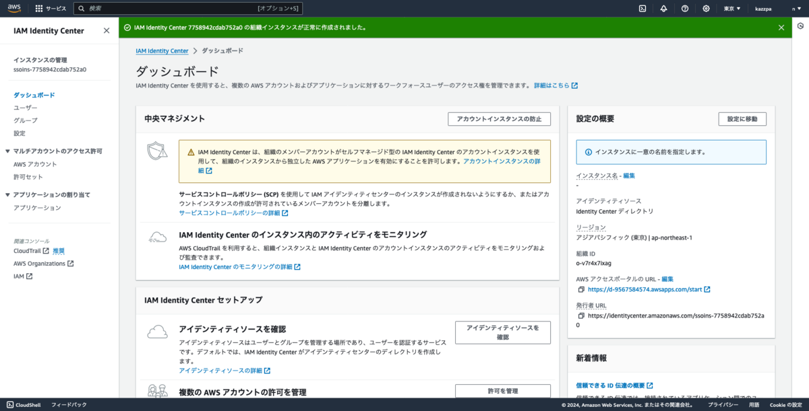
Task: Collapse マルチアカウントのアクセス許可 section
Action: [7, 151]
